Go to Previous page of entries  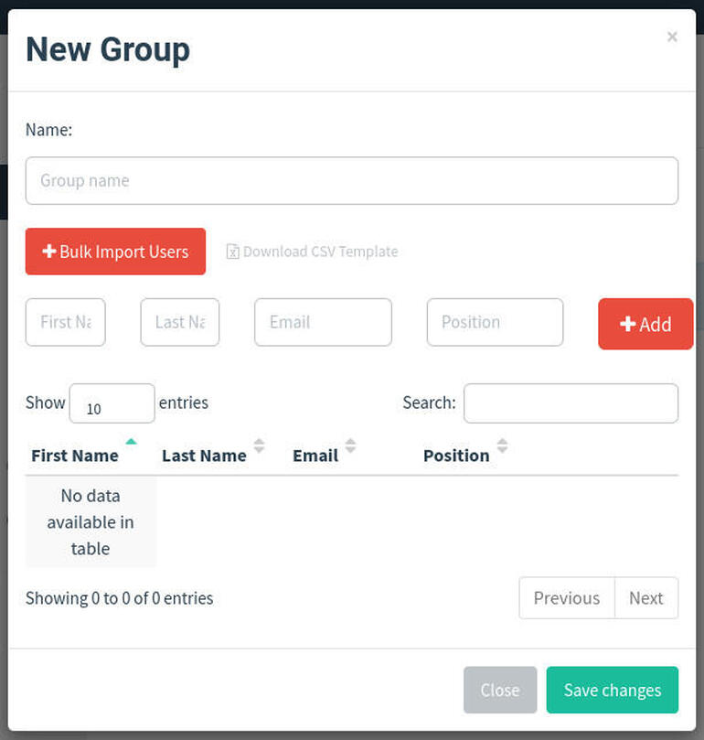click(567, 598)
